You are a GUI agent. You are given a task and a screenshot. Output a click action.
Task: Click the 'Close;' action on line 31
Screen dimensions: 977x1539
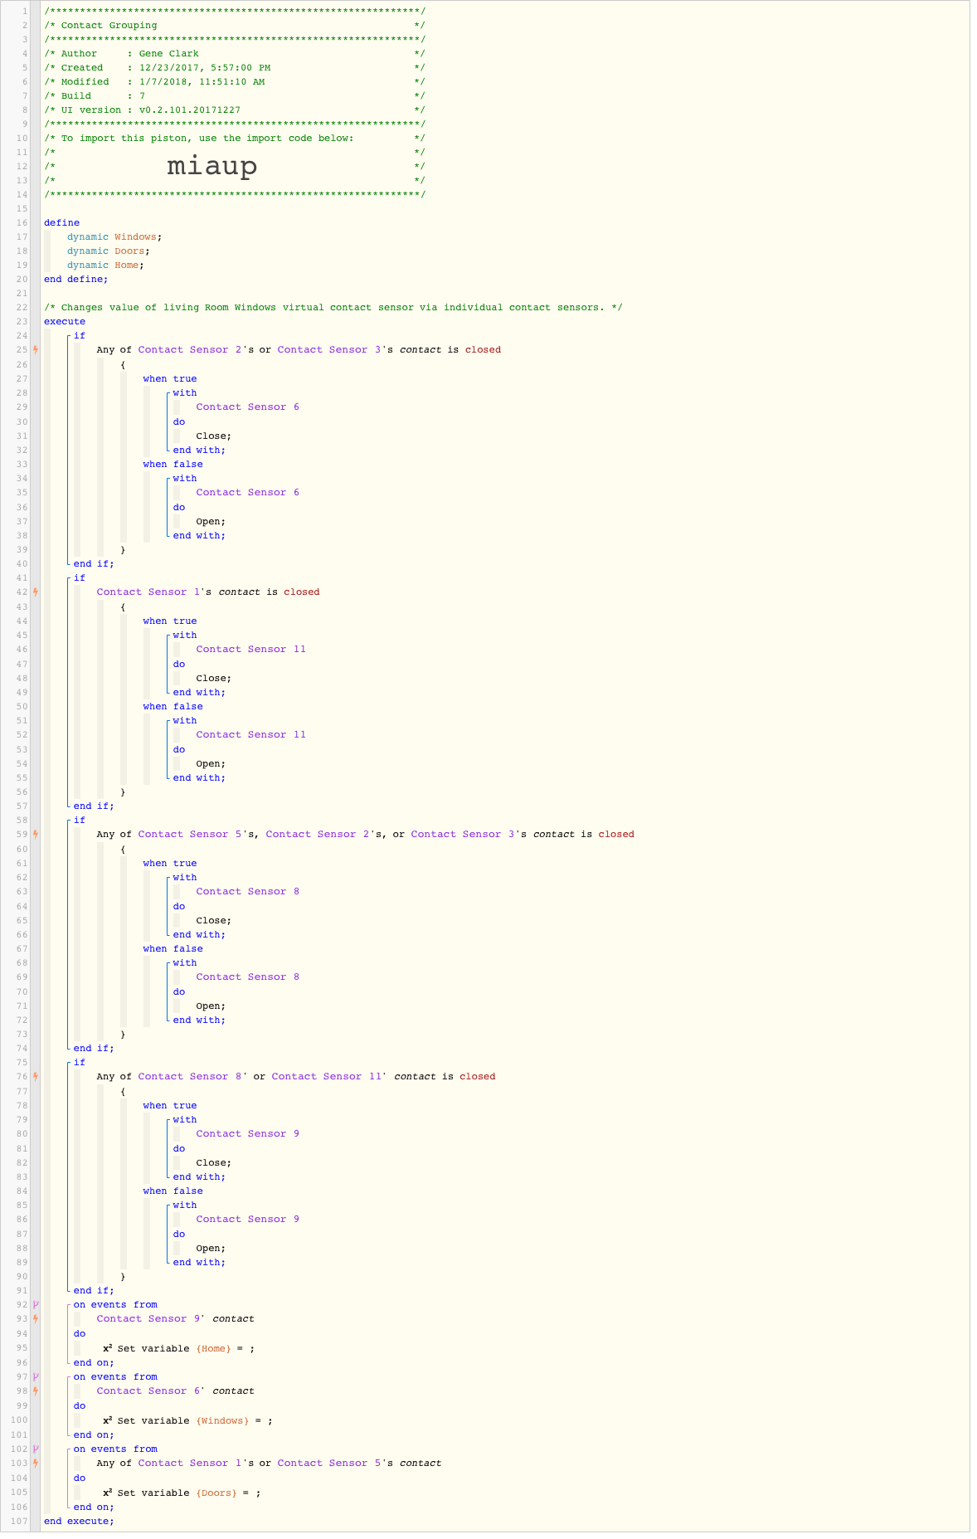coord(214,436)
